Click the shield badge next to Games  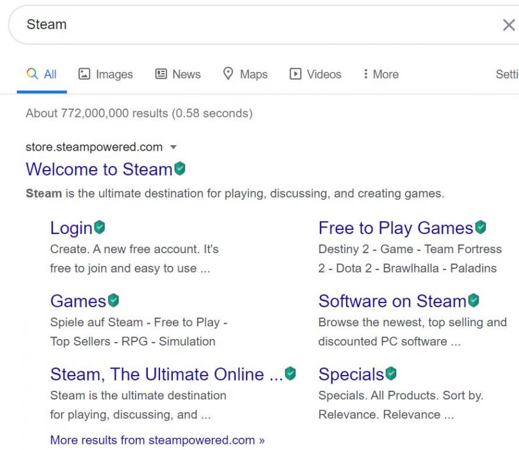114,300
